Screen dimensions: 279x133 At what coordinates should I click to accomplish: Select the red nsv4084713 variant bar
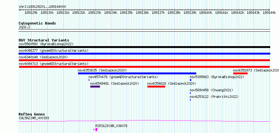click(145, 67)
